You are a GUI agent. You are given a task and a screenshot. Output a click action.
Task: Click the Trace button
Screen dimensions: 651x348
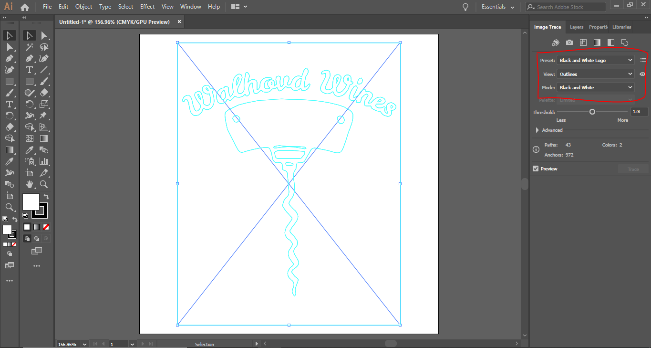click(633, 169)
